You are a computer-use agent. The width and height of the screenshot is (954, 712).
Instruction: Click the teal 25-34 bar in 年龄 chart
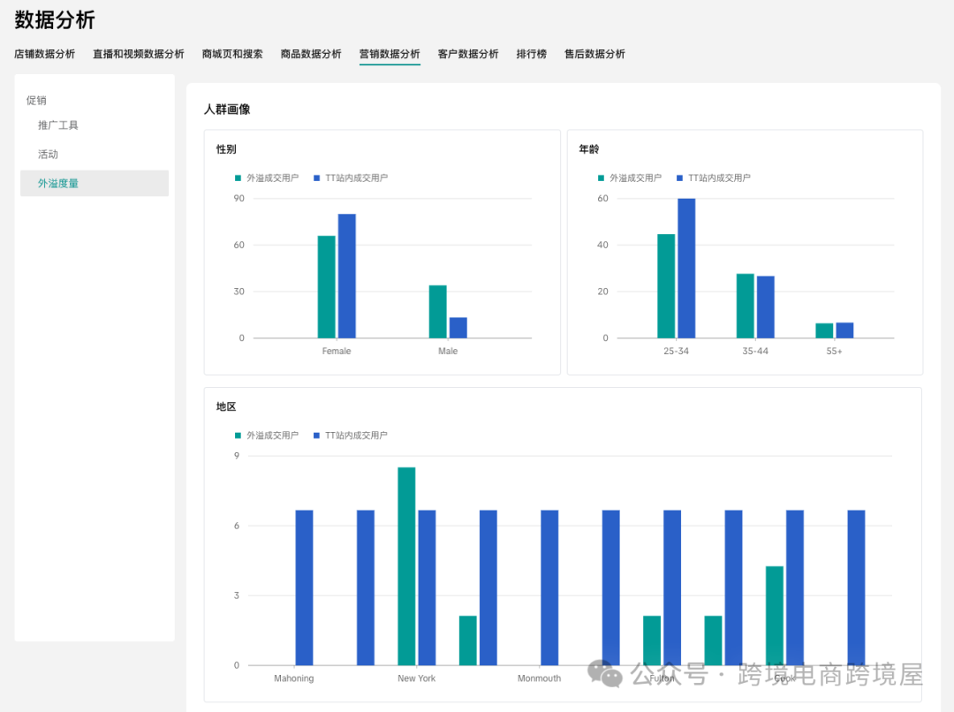click(x=666, y=285)
